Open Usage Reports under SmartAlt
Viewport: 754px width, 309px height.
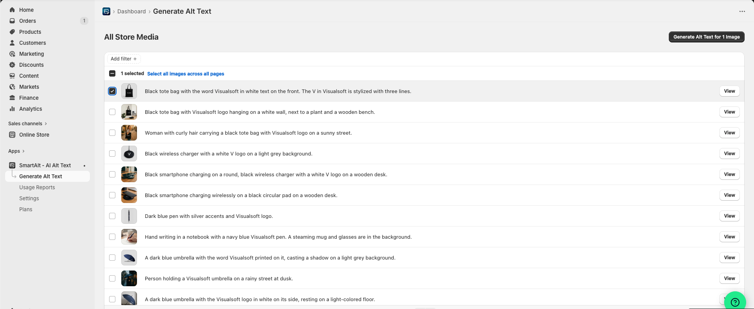tap(37, 187)
